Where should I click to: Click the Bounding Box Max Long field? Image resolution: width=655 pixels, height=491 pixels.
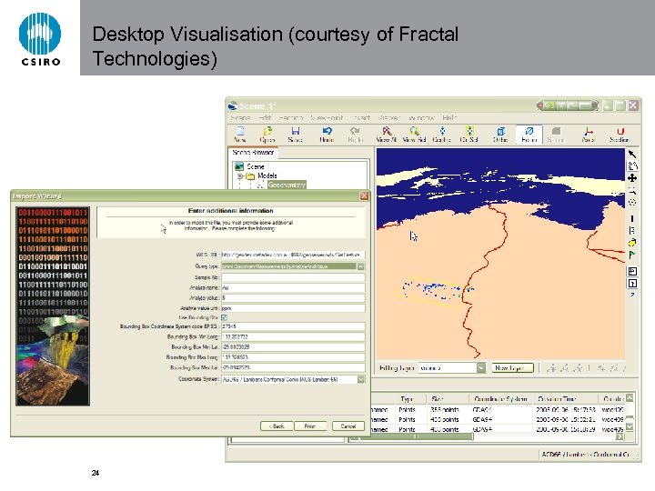(293, 357)
